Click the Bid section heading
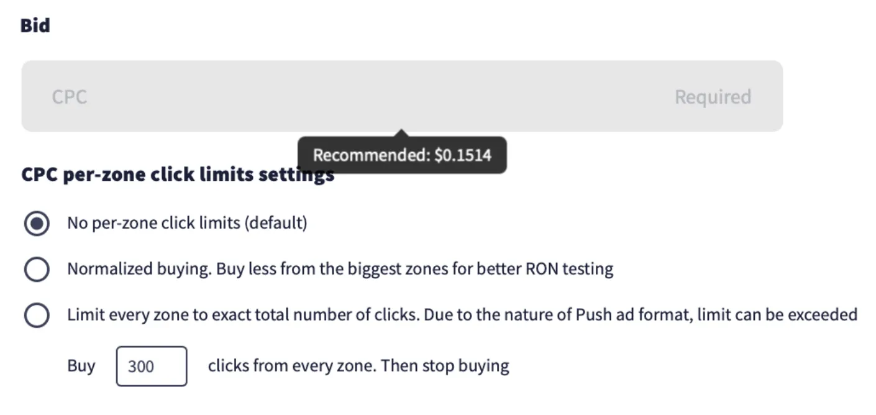The width and height of the screenshot is (876, 415). pos(35,26)
